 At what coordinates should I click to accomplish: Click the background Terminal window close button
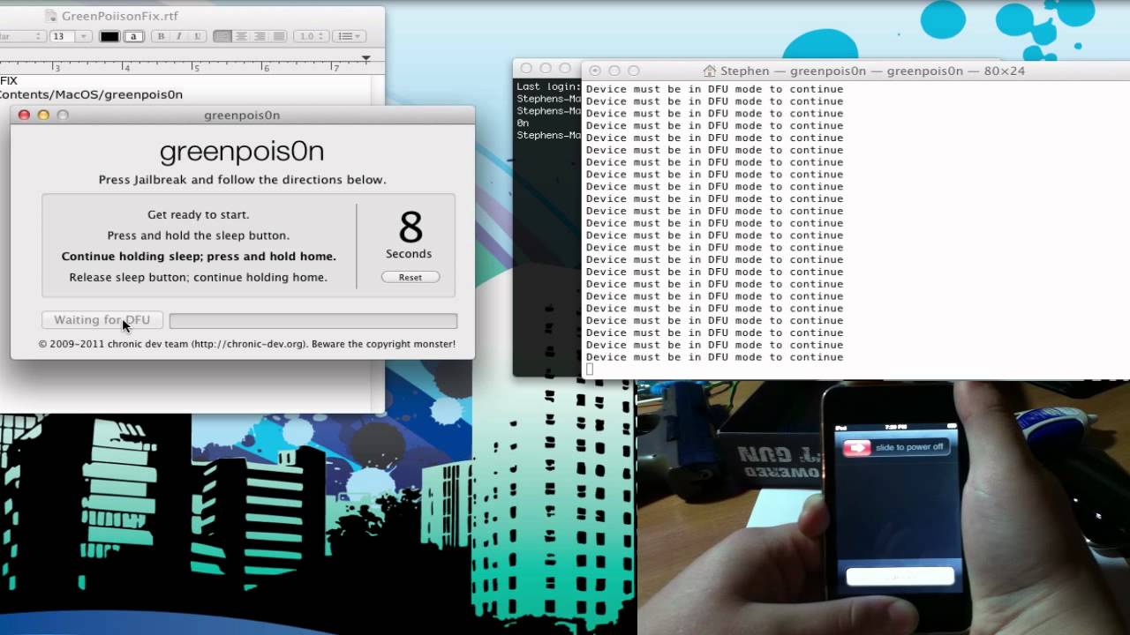(526, 69)
